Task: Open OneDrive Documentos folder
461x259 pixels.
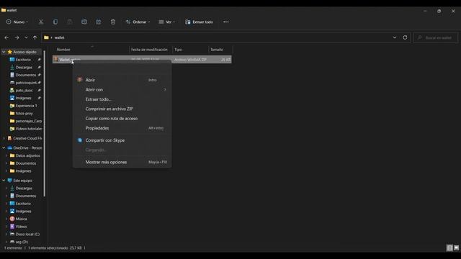Action: point(26,163)
